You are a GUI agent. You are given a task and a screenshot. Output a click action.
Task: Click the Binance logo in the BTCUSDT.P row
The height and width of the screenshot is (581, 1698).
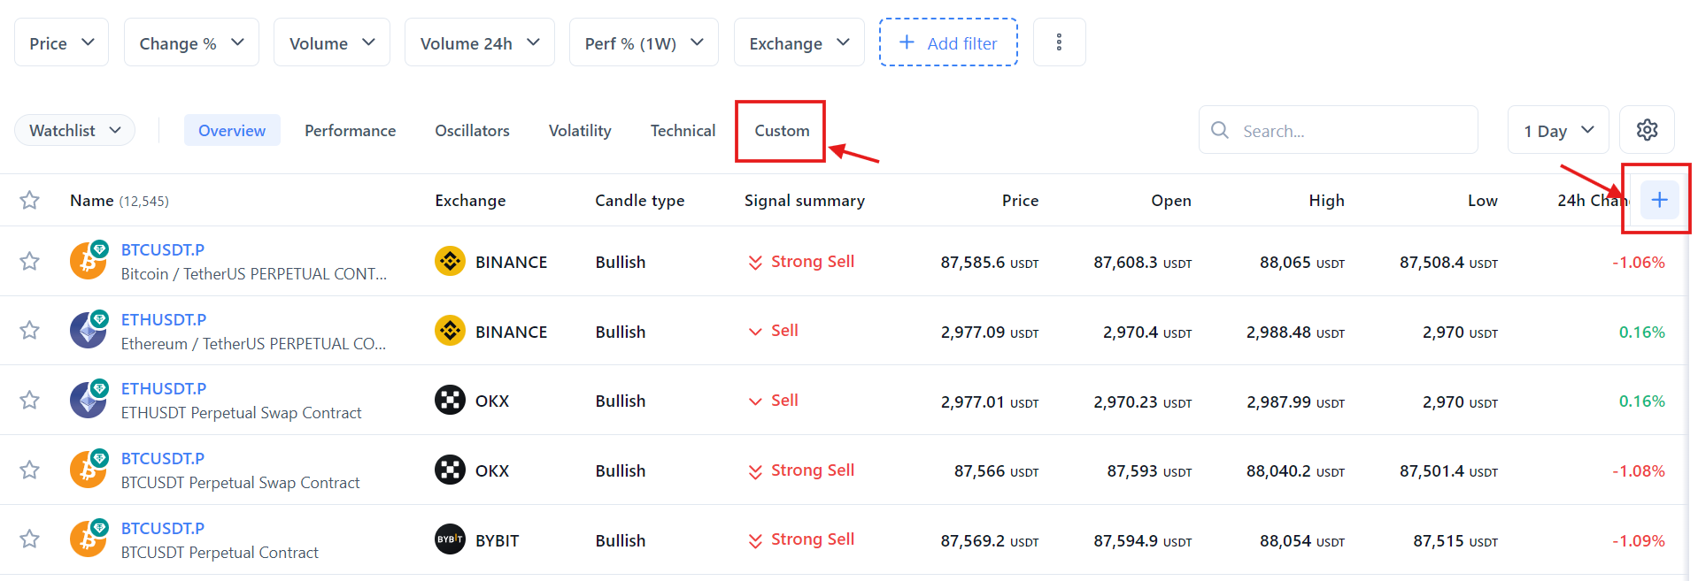click(x=450, y=262)
